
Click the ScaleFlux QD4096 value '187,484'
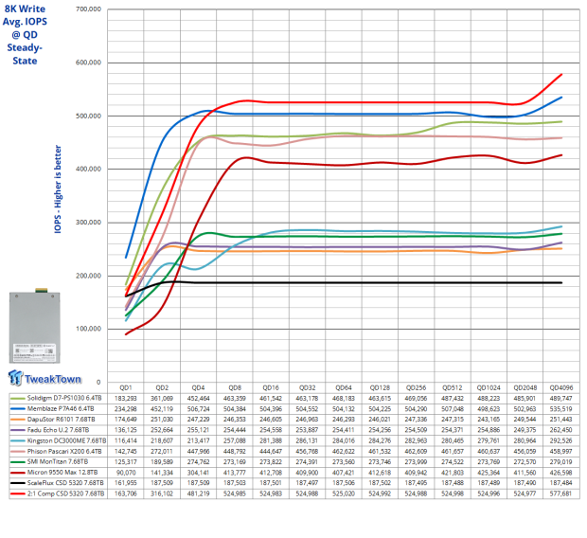[x=561, y=483]
